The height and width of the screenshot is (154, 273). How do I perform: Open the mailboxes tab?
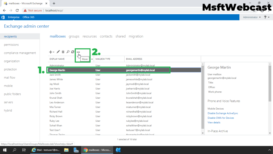click(58, 36)
